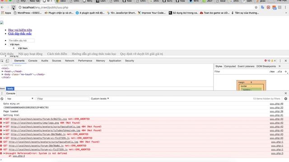The height and width of the screenshot is (162, 289).
Task: Add new style rule plus icon
Action: pyautogui.click(x=286, y=72)
